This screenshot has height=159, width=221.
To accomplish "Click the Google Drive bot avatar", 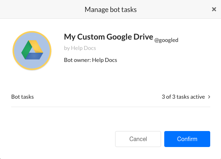I will pos(32,51).
